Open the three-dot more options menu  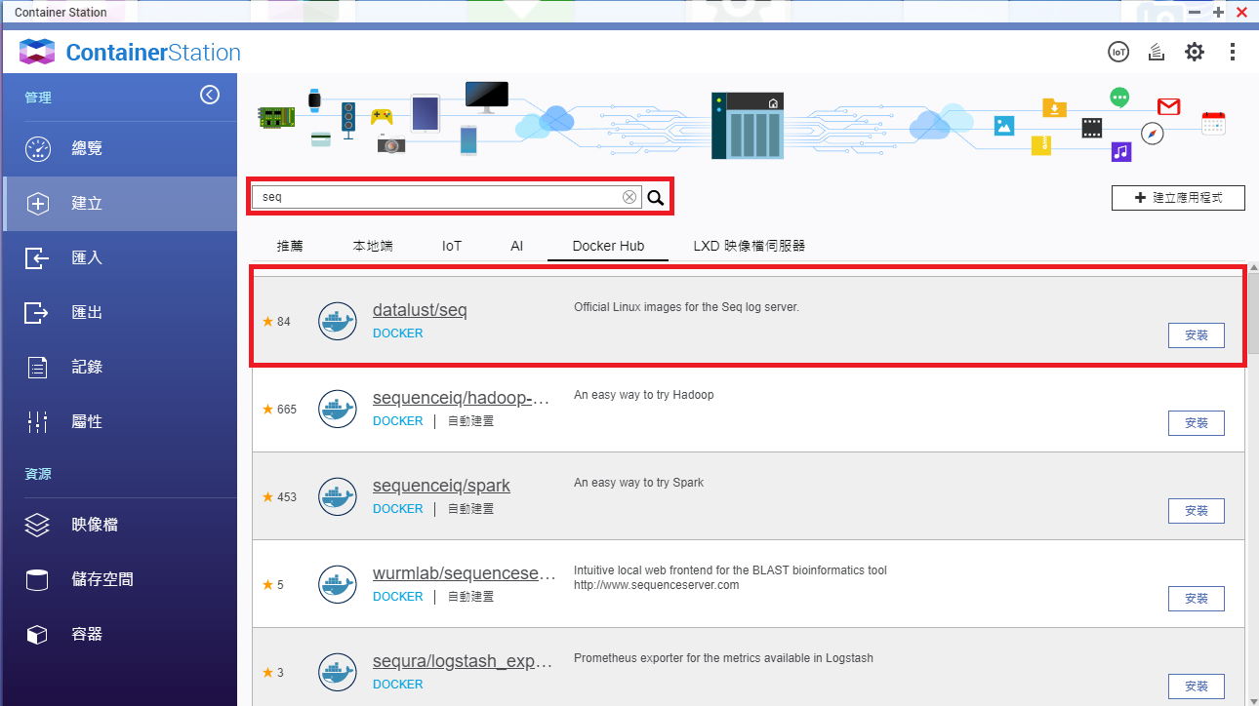pos(1233,52)
